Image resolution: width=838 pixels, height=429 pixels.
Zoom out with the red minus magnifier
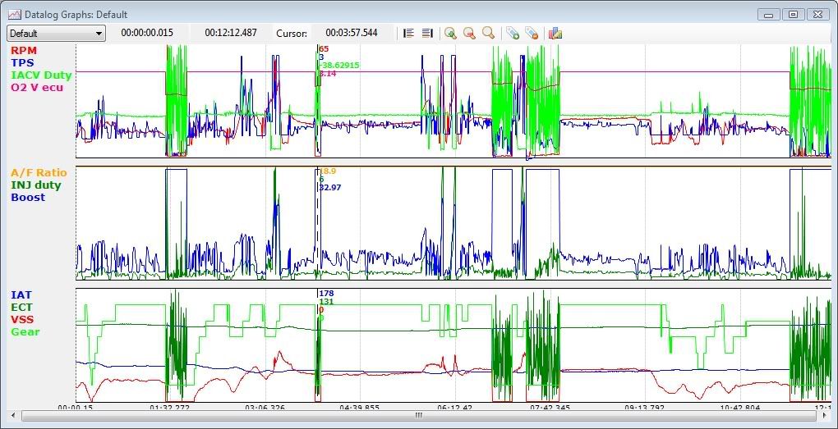point(469,33)
